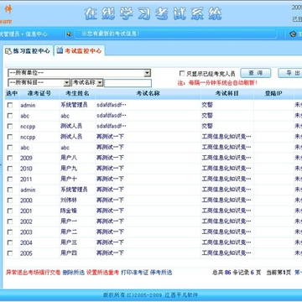The image size is (302, 302).
Task: Check the row for 用户十 (2011)
Action: coord(10,179)
